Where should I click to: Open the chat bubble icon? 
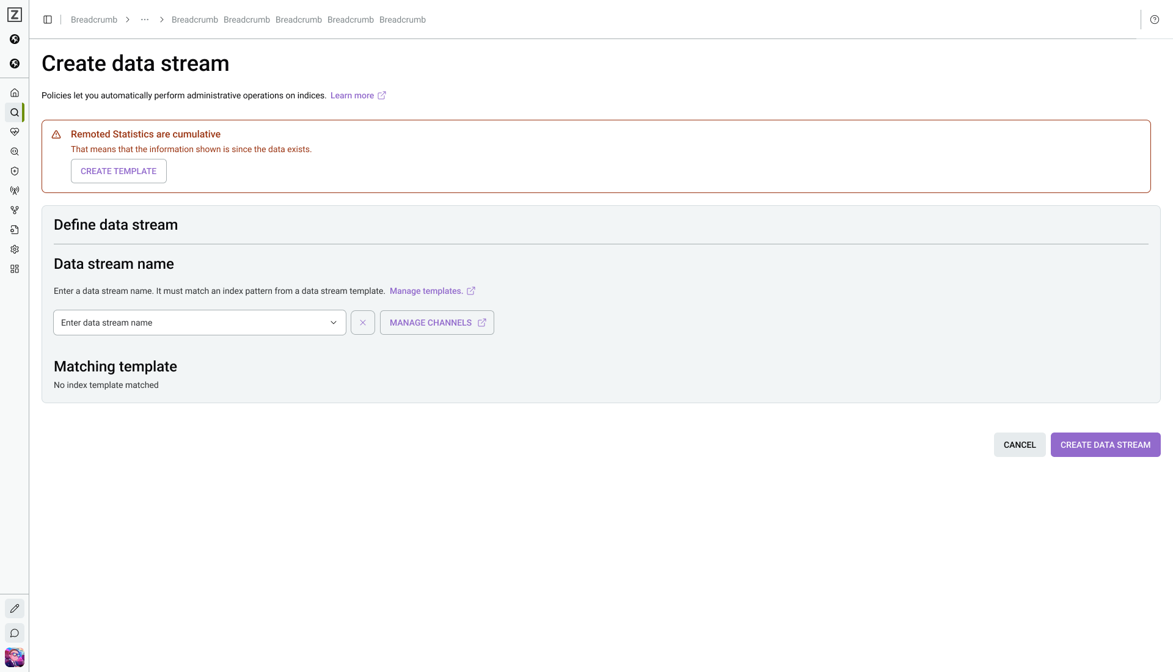pyautogui.click(x=15, y=633)
